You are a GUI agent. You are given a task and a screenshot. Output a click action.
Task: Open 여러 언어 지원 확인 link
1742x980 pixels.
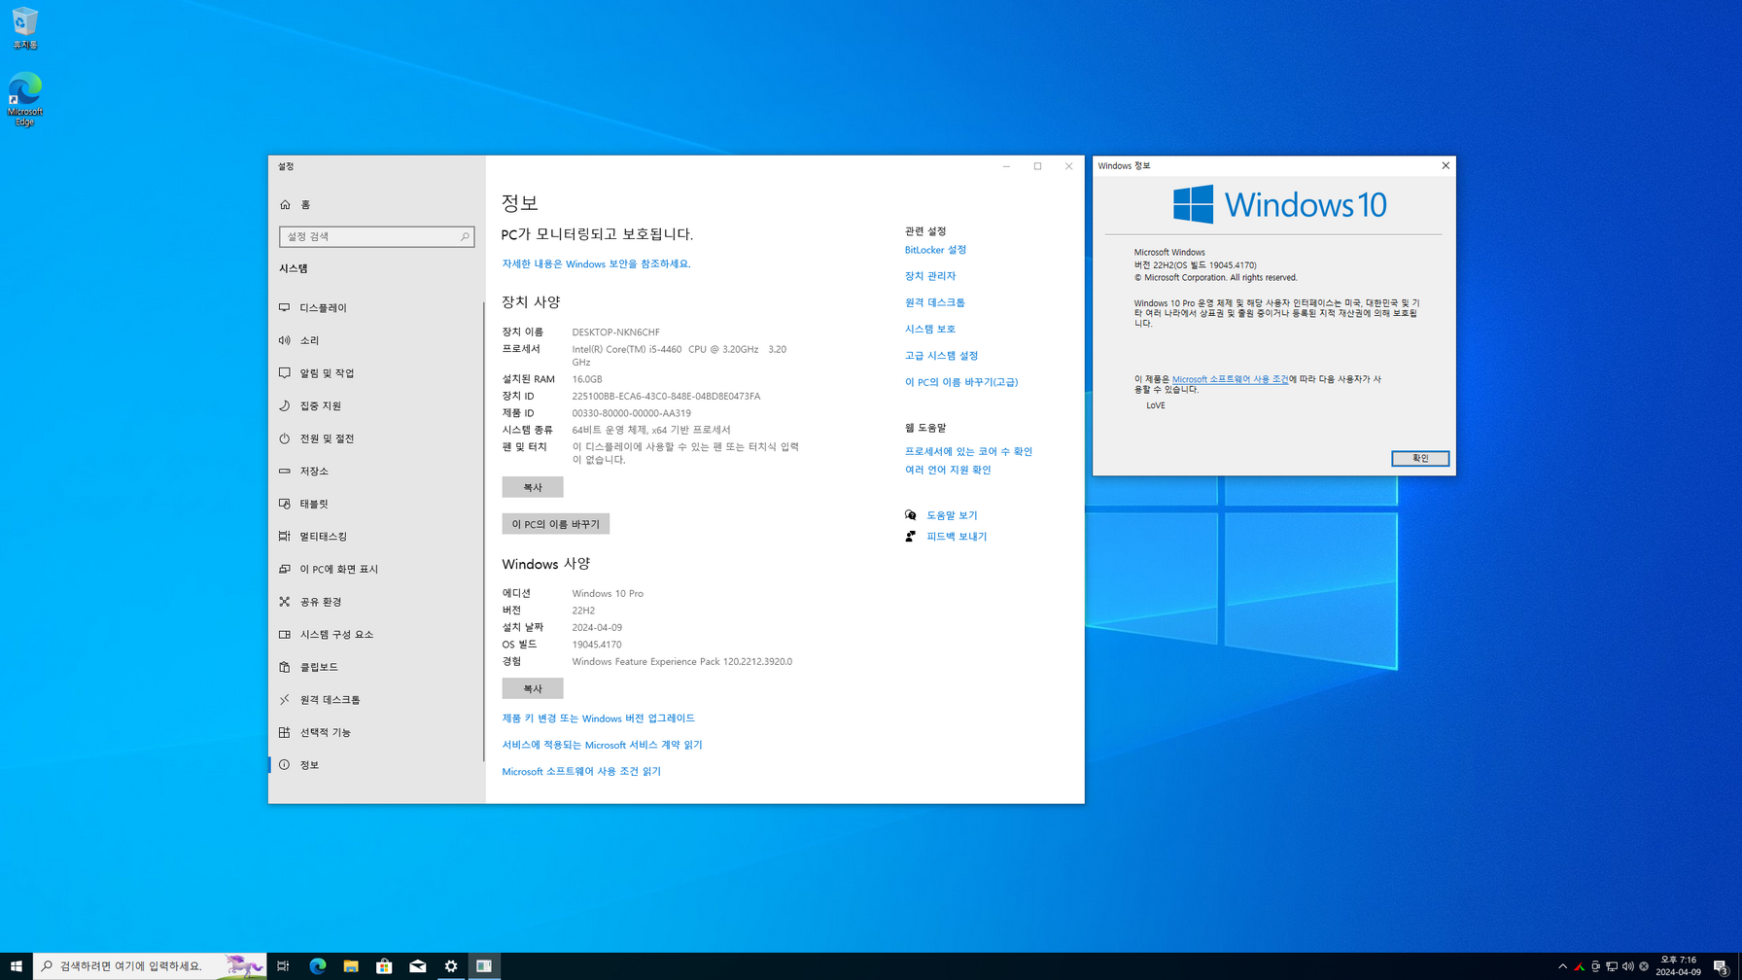(x=948, y=470)
